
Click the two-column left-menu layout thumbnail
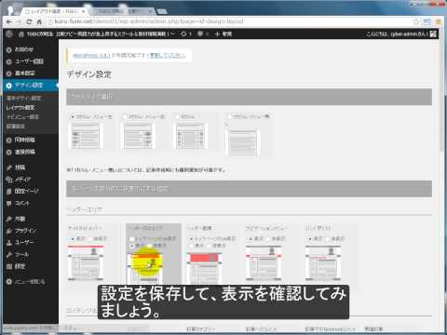coord(86,136)
